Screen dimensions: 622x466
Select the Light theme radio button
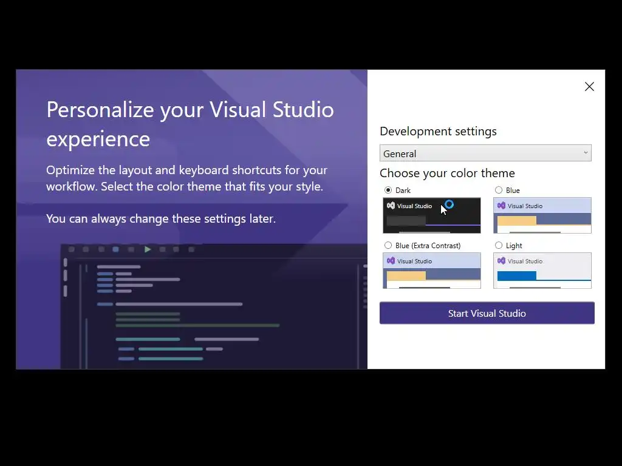point(499,245)
